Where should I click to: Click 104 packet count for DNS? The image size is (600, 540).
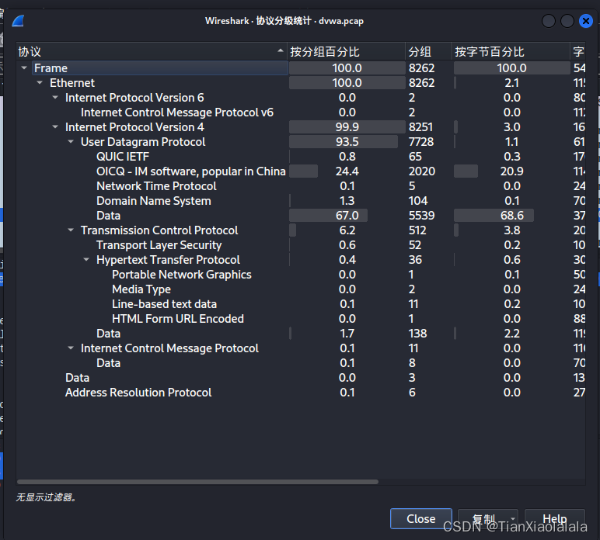coord(418,201)
